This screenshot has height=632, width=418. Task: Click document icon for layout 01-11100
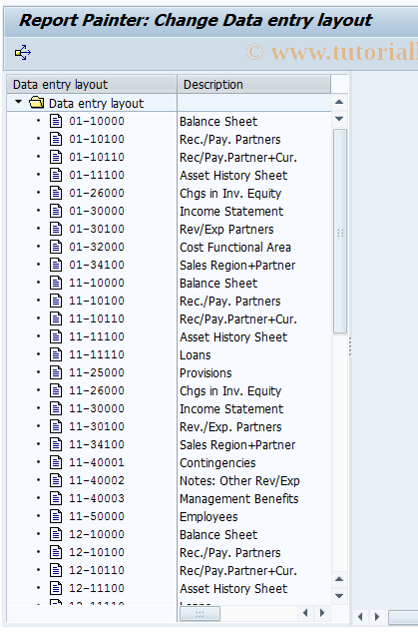pyautogui.click(x=56, y=175)
